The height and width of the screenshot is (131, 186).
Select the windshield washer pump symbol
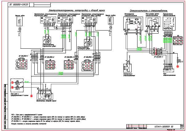(128, 68)
